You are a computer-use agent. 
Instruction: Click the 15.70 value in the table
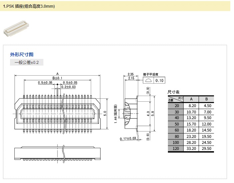pyautogui.click(x=191, y=124)
